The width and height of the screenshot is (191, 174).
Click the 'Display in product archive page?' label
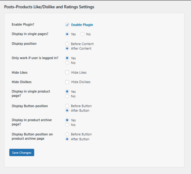click(x=32, y=122)
